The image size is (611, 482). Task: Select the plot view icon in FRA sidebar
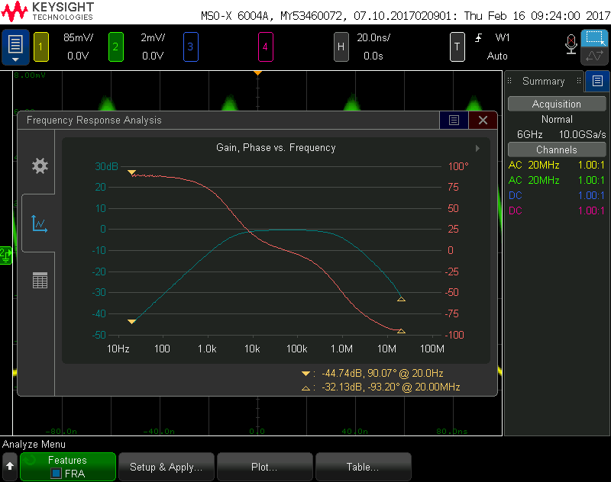click(x=39, y=223)
